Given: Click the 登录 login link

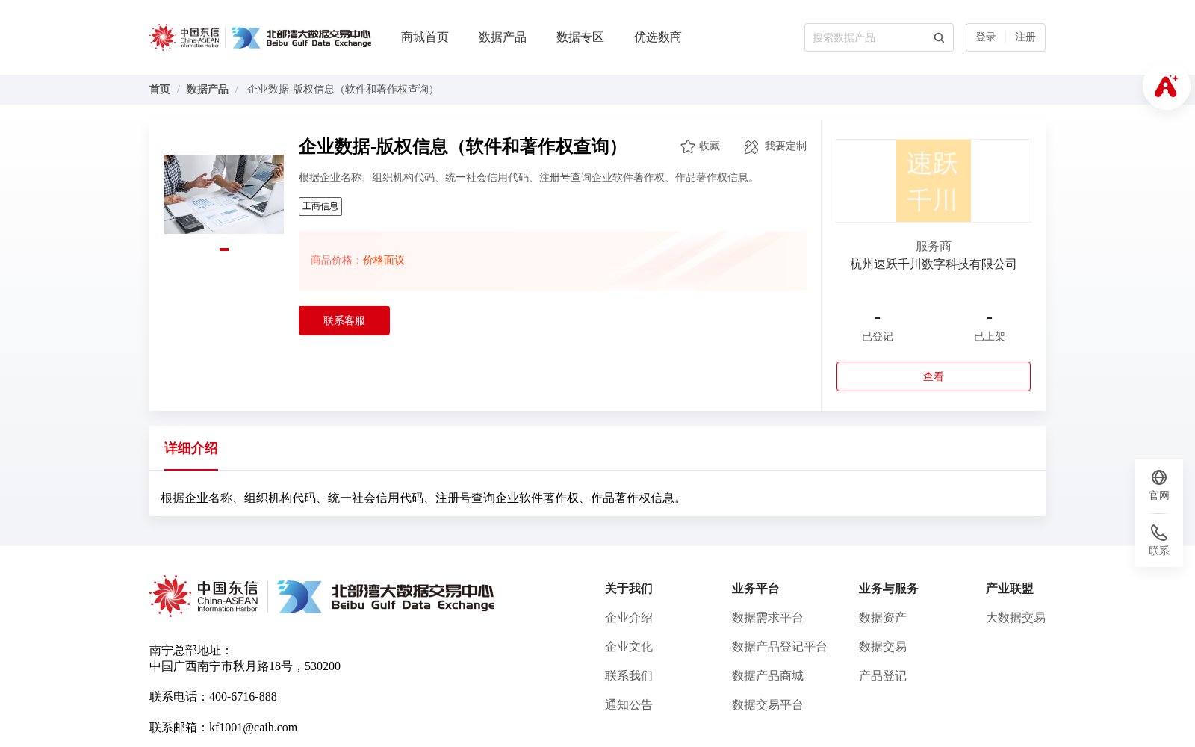Looking at the screenshot, I should pyautogui.click(x=986, y=37).
